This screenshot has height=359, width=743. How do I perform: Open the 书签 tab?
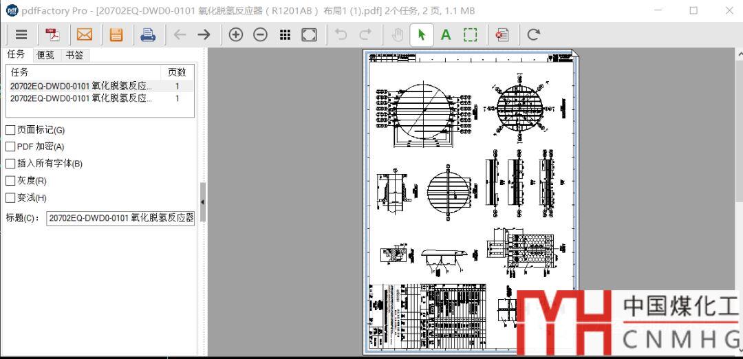[74, 55]
